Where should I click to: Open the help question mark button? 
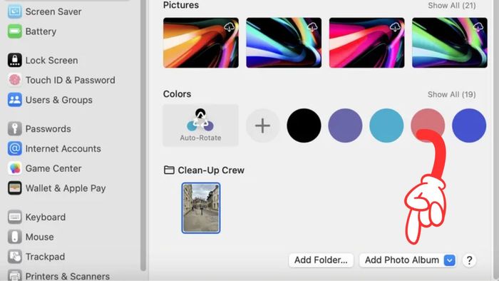(x=469, y=260)
